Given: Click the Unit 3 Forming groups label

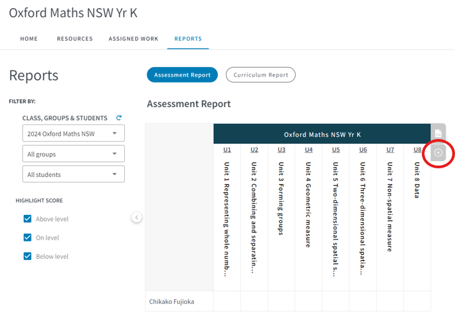Looking at the screenshot, I should 281,198.
